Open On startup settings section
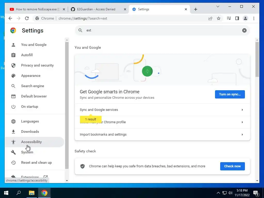This screenshot has width=264, height=198. (35, 106)
